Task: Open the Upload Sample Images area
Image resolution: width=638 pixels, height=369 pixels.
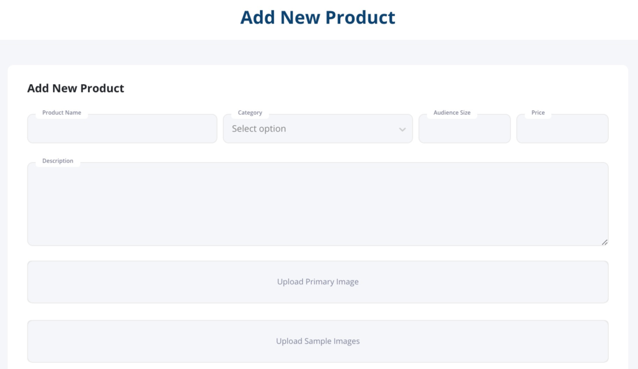Action: (318, 342)
